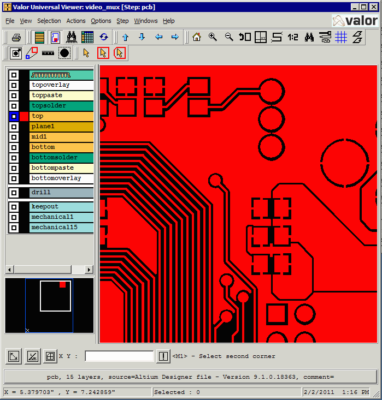Open the Selection menu
The image size is (382, 400).
click(49, 21)
